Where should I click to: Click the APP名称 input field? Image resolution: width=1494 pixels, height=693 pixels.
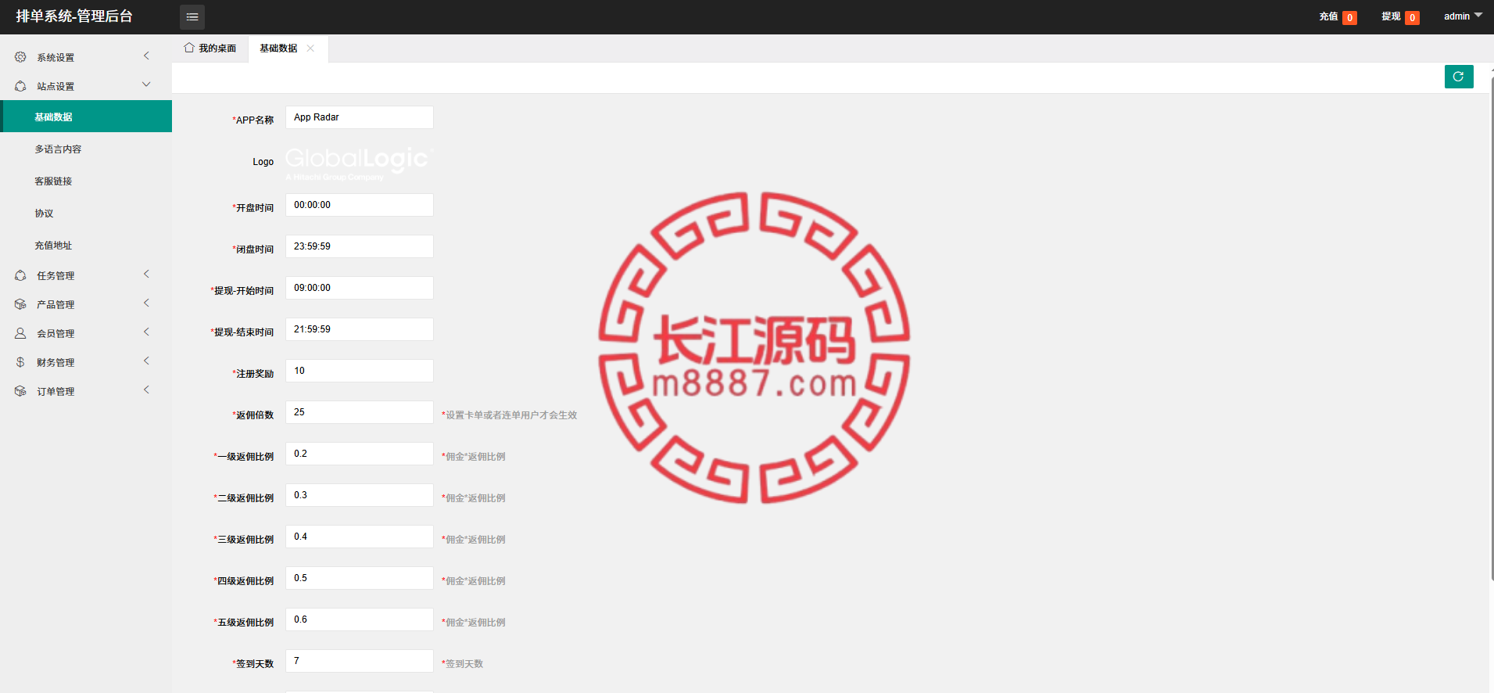point(360,117)
